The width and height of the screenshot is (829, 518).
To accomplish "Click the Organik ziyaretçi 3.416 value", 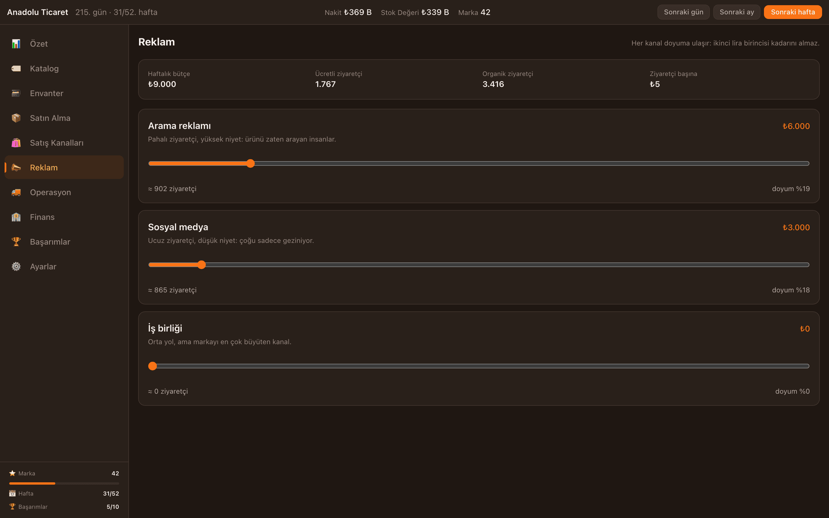I will point(493,84).
